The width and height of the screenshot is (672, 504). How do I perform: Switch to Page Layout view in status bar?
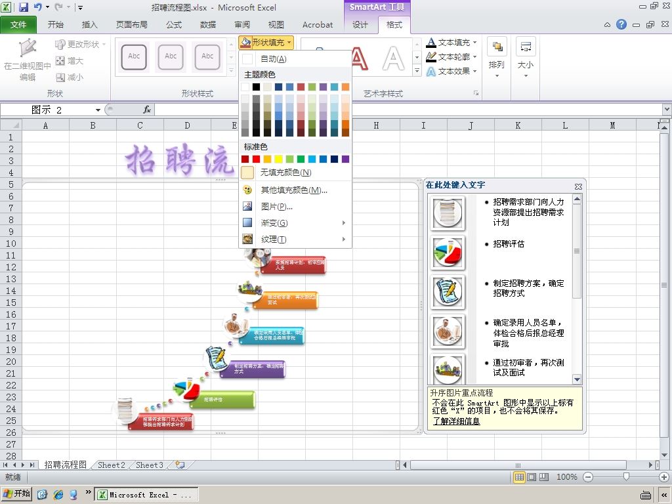(x=532, y=477)
